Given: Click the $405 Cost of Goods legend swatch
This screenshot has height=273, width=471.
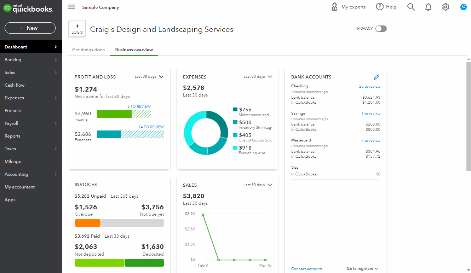Looking at the screenshot, I should [235, 135].
